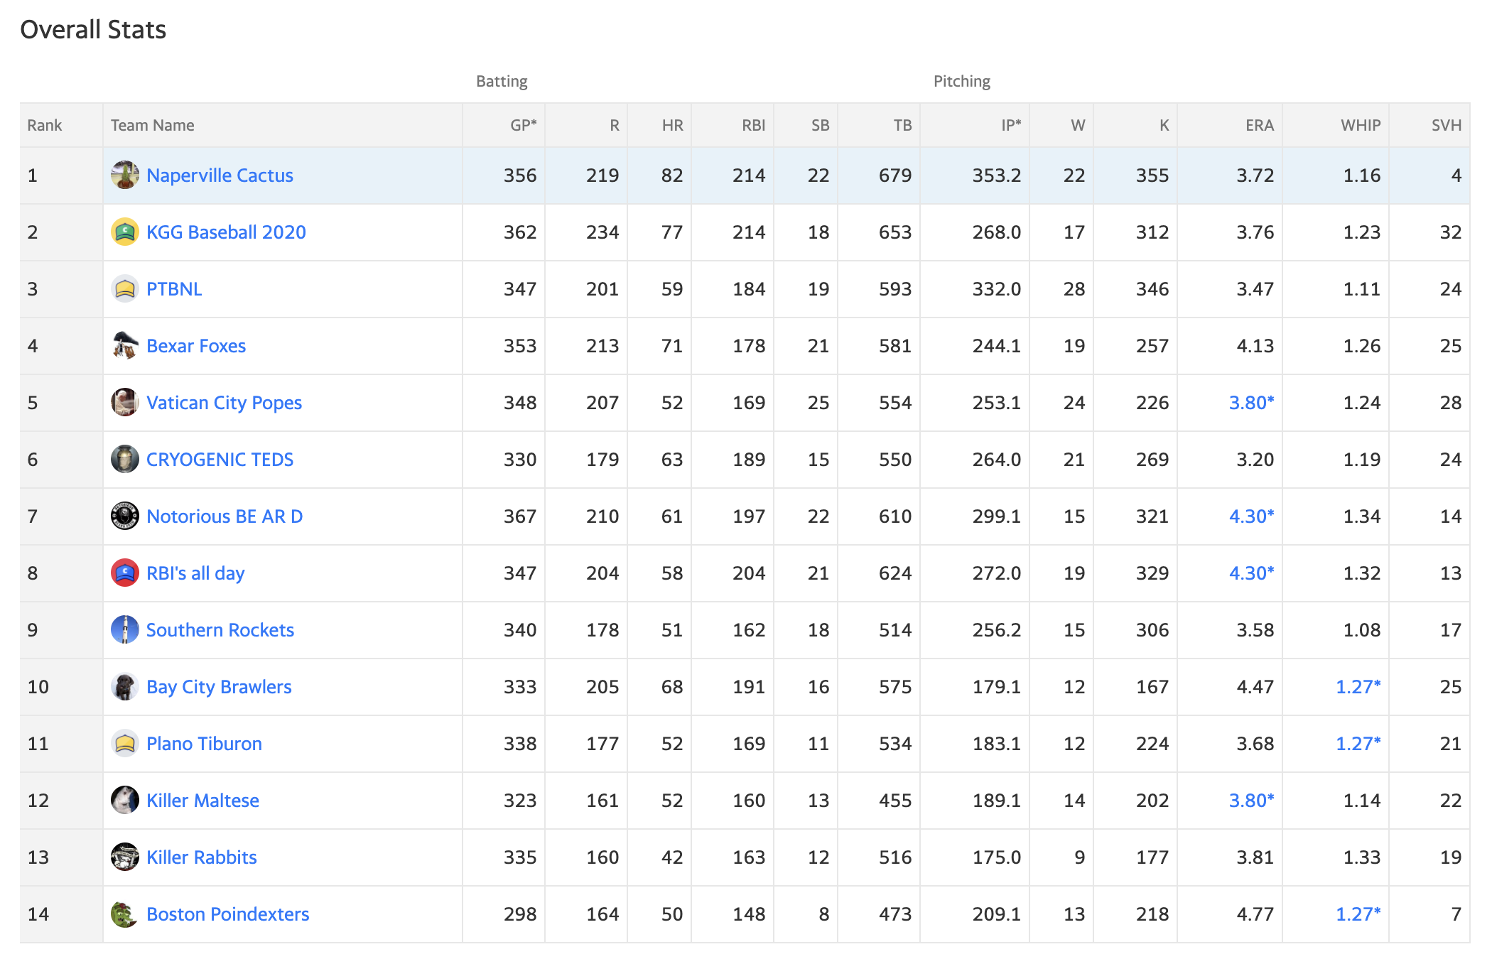Open the PTBNL team page link
Image resolution: width=1492 pixels, height=959 pixels.
click(x=174, y=289)
